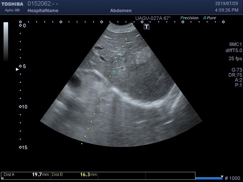Image resolution: width=243 pixels, height=182 pixels.
Task: Click the white cine position marker triangle
Action: 222,176
